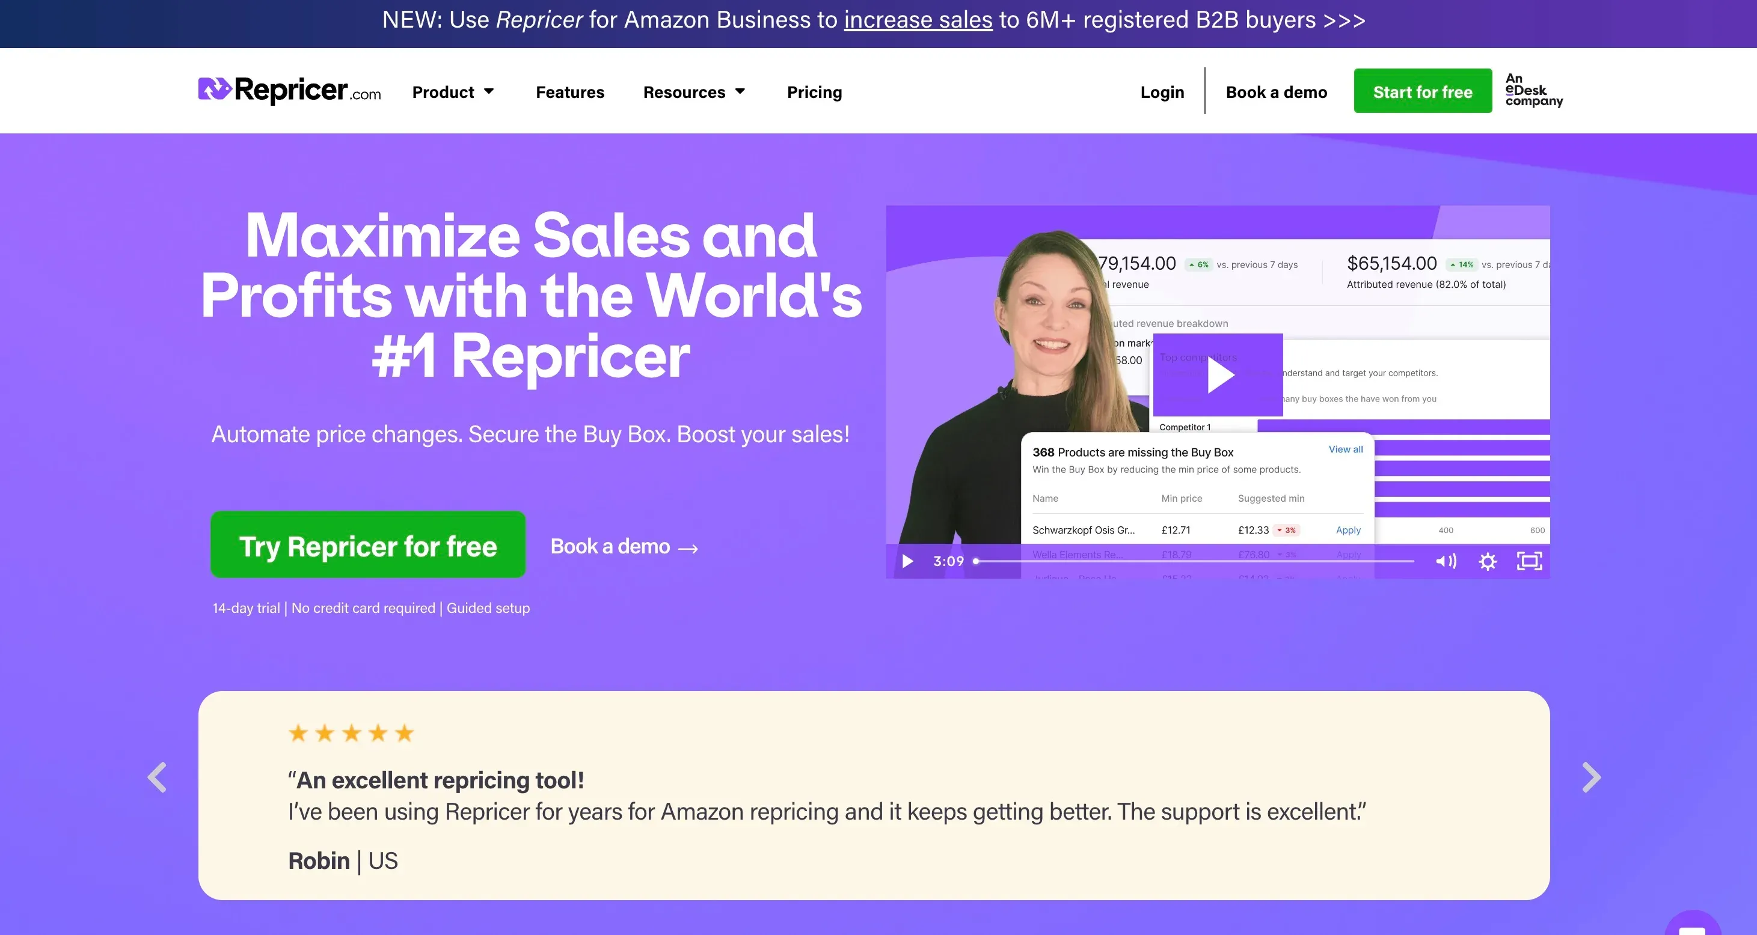Open video settings gear icon
The height and width of the screenshot is (935, 1757).
point(1488,562)
